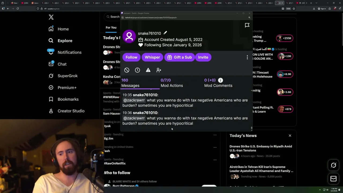Open the viewer card three-dot menu
The image size is (343, 193).
[247, 57]
